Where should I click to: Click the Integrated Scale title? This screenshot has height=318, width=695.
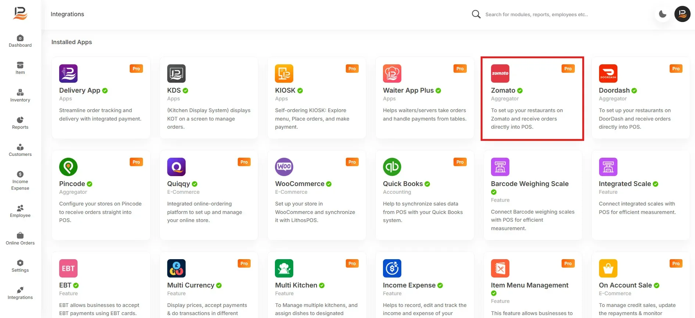click(x=625, y=184)
